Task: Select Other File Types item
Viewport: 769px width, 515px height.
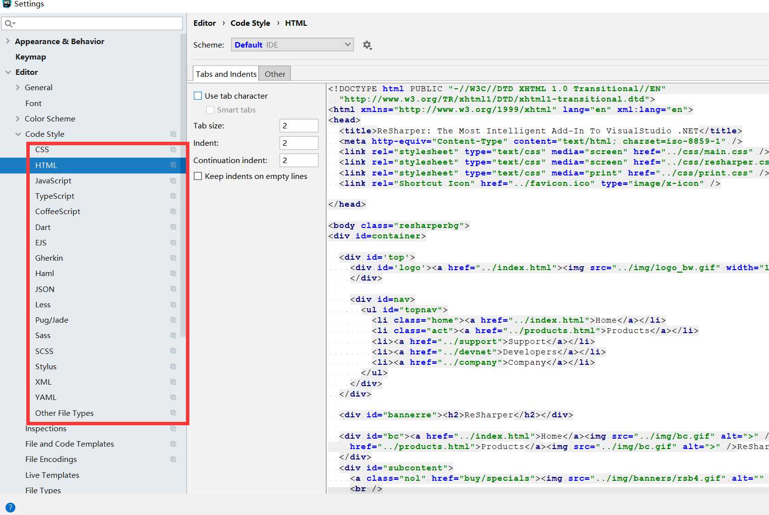Action: click(x=64, y=413)
